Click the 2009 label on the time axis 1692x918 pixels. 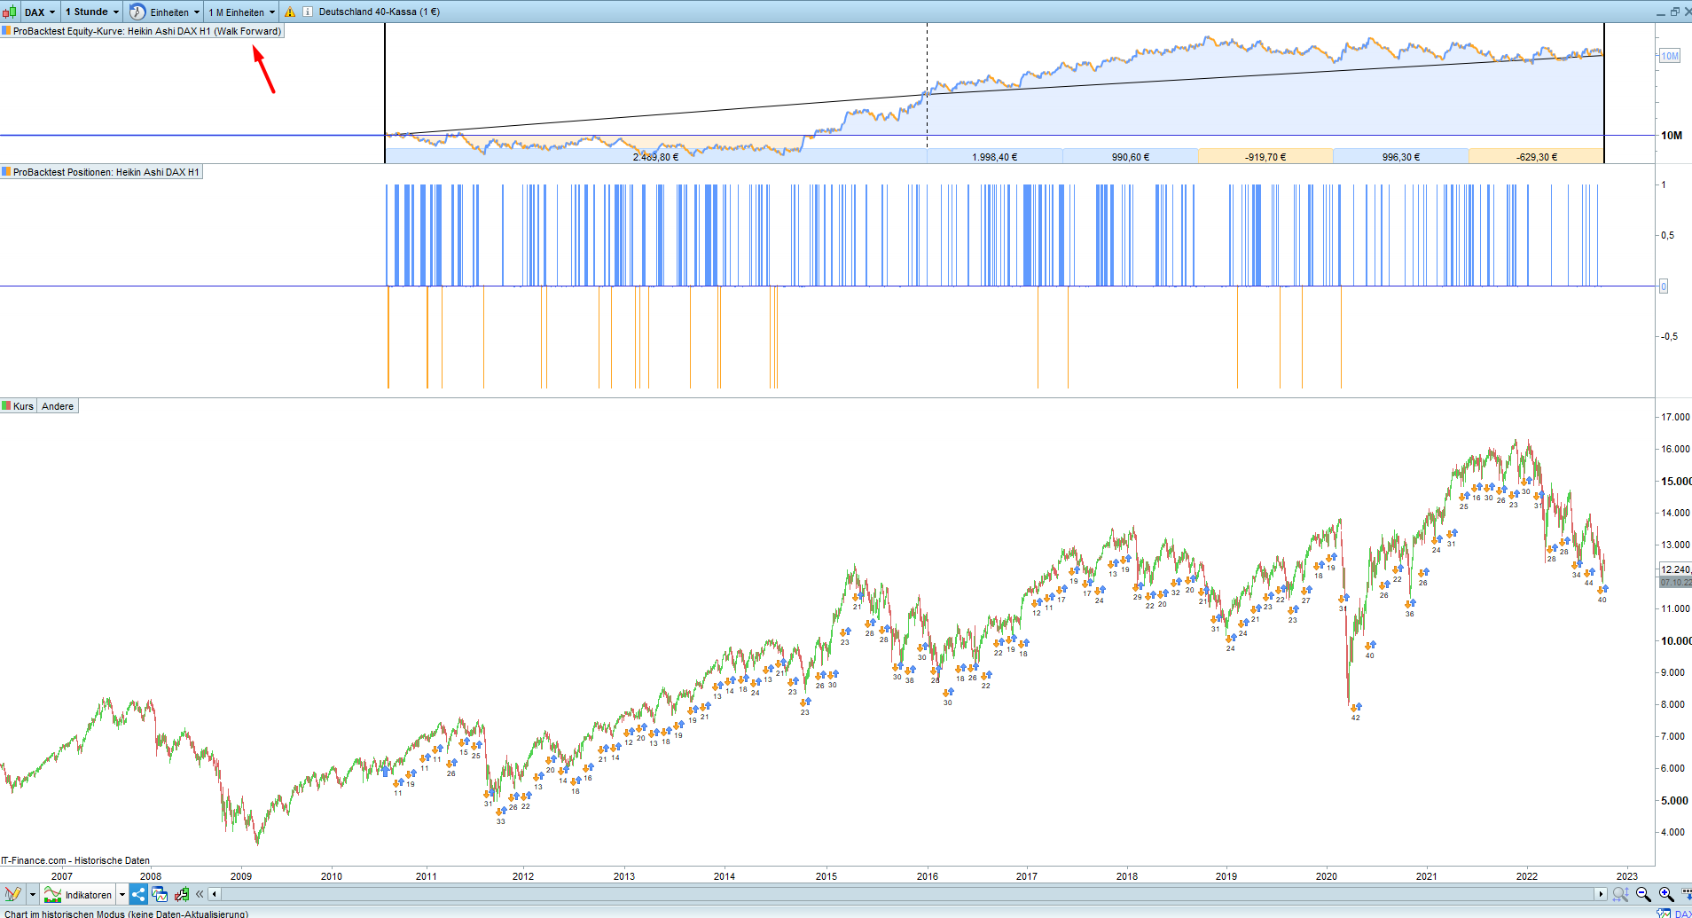pyautogui.click(x=241, y=876)
